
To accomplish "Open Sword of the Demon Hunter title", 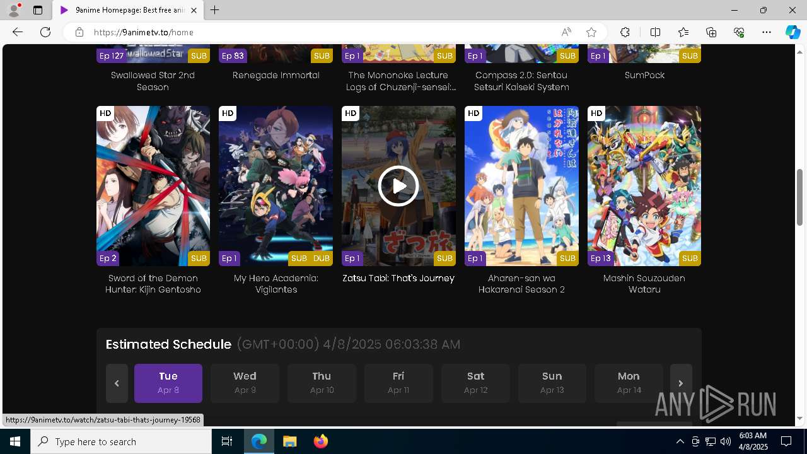I will (153, 284).
